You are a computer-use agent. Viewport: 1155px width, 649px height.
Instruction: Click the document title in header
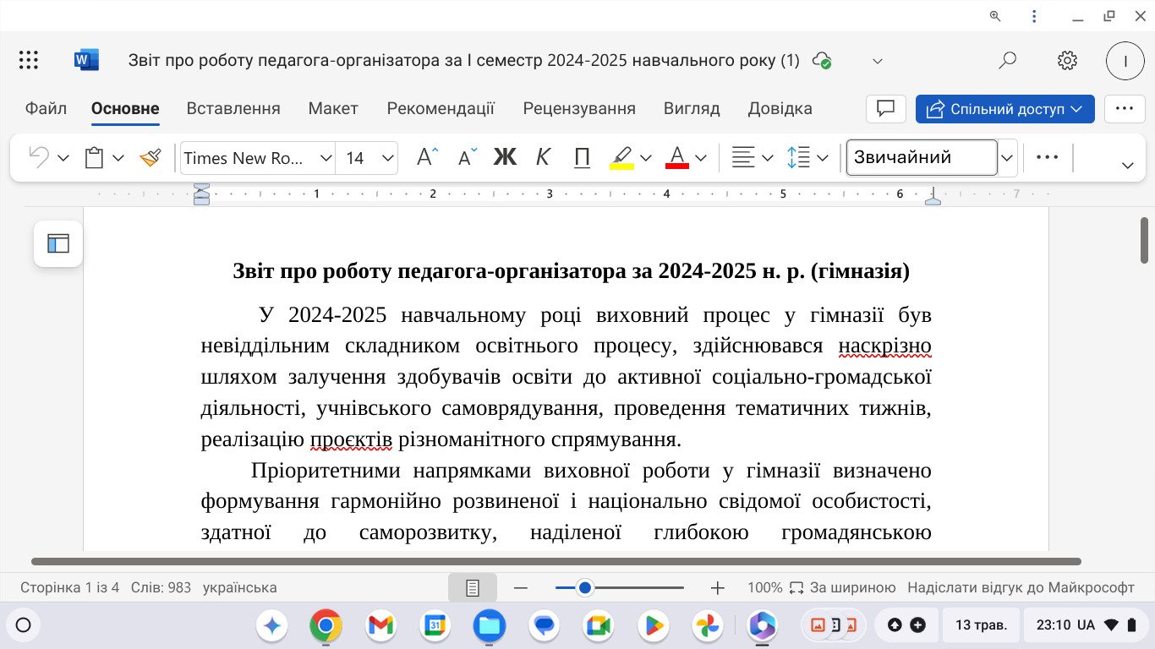[463, 61]
